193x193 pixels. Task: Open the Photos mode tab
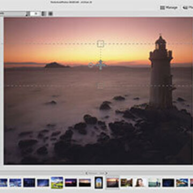pos(188,8)
